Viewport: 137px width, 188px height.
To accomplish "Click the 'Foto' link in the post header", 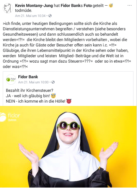I will [88, 6].
